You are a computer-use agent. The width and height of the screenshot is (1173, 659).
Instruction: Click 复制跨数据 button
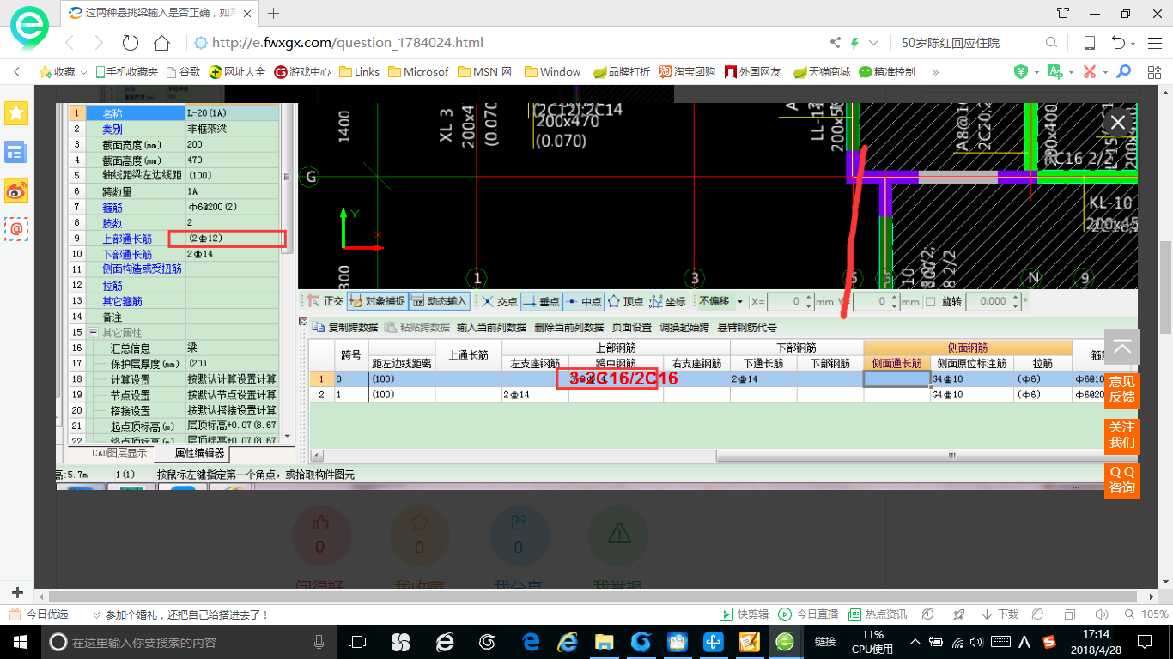pos(345,327)
